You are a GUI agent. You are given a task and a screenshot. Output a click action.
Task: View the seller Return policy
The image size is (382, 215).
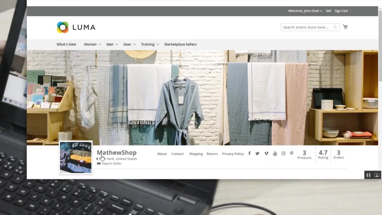(212, 154)
